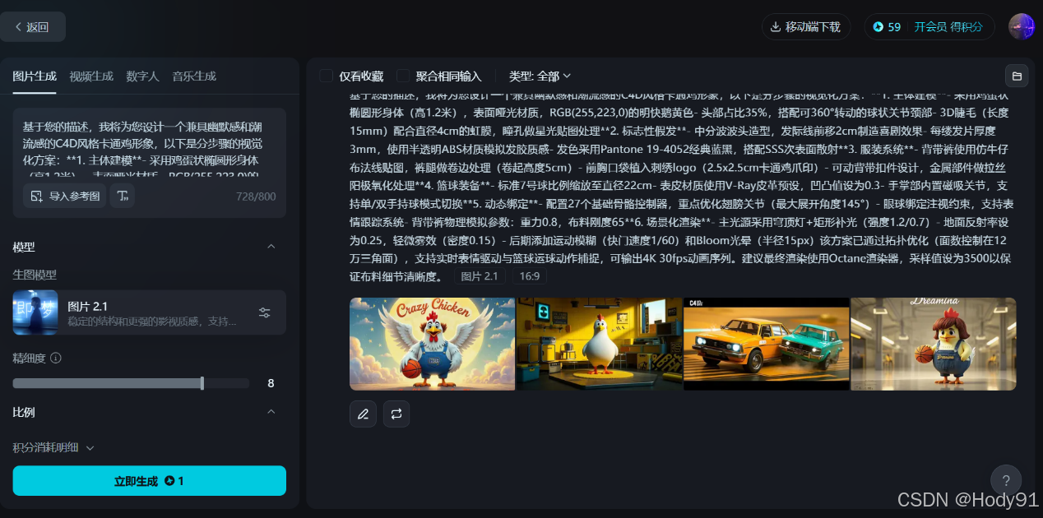Open the Dreamina chicken thumbnail
This screenshot has width=1043, height=518.
(934, 344)
